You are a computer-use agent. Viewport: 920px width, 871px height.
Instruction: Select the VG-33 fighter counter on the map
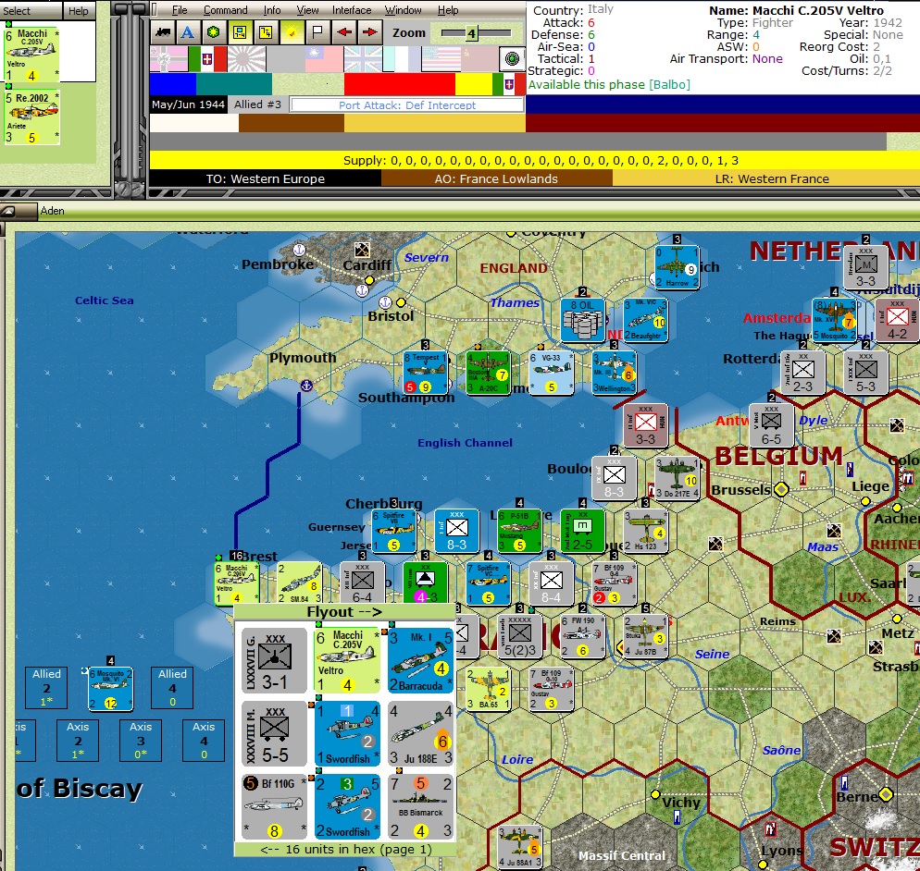coord(551,373)
